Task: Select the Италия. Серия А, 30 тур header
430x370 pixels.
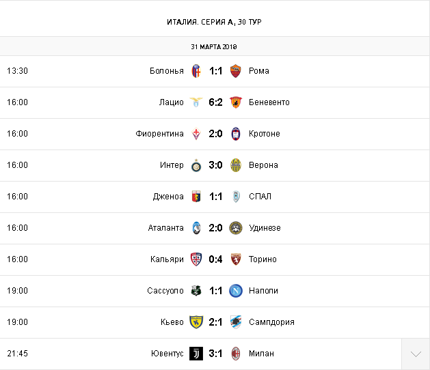Action: tap(215, 22)
